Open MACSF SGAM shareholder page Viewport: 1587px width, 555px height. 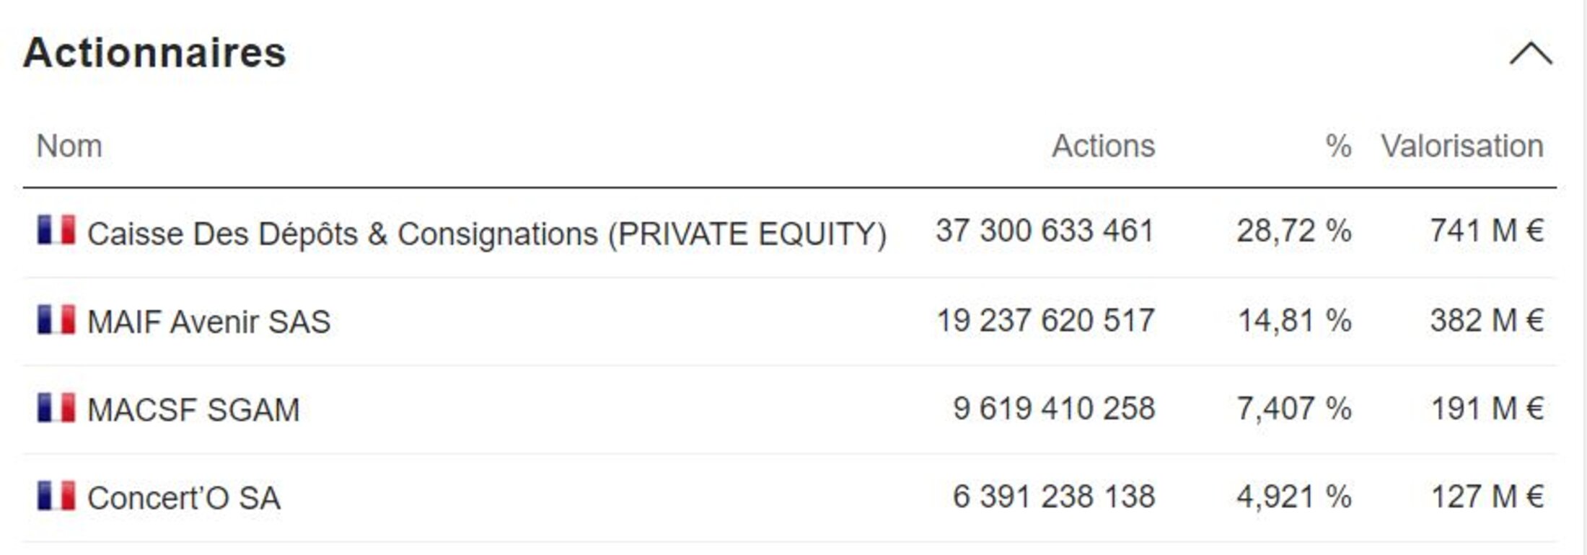click(x=193, y=409)
